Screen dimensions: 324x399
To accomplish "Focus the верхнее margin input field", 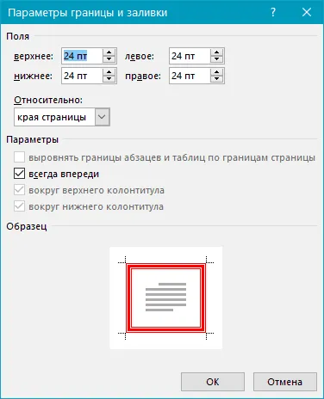I will pyautogui.click(x=82, y=56).
